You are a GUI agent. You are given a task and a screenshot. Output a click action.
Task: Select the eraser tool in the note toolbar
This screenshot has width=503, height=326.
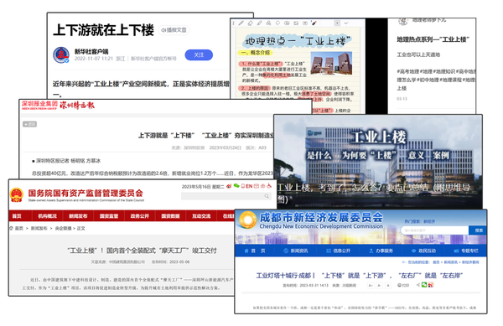coord(250,23)
